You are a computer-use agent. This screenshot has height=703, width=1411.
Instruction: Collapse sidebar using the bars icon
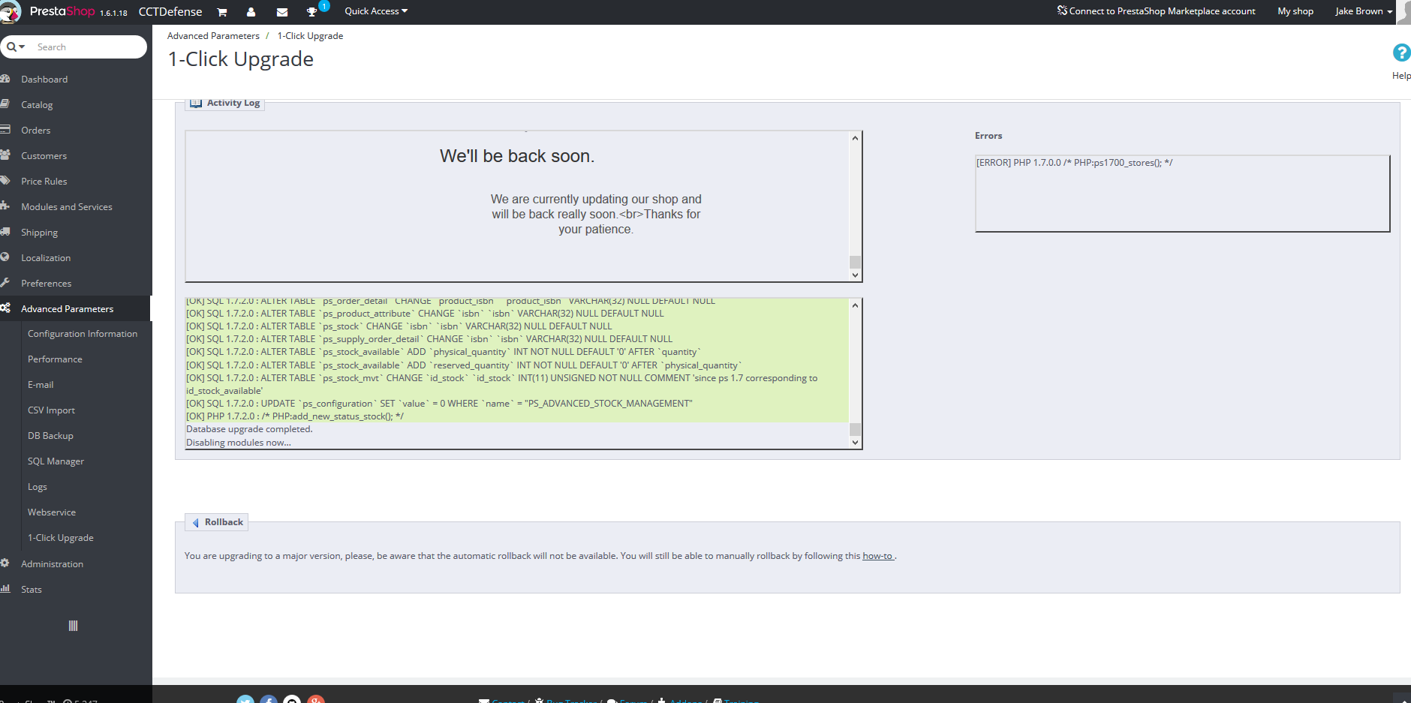click(x=73, y=626)
